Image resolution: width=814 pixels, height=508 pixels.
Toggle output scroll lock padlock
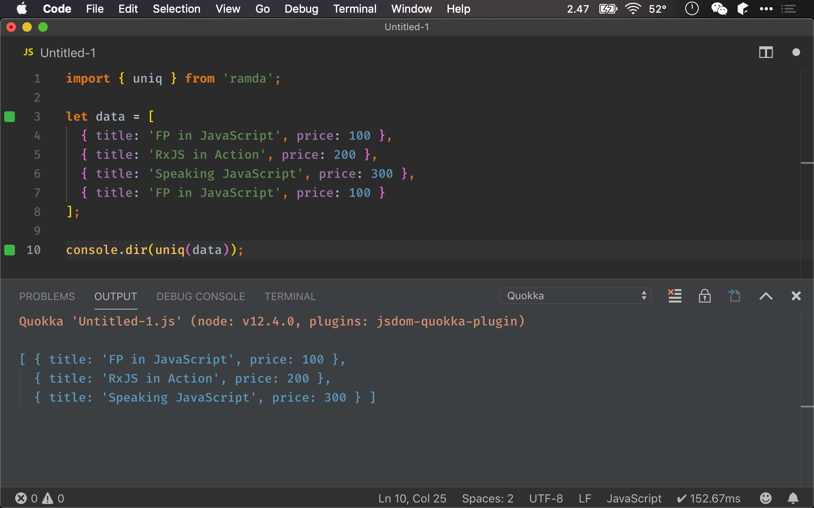(x=704, y=296)
